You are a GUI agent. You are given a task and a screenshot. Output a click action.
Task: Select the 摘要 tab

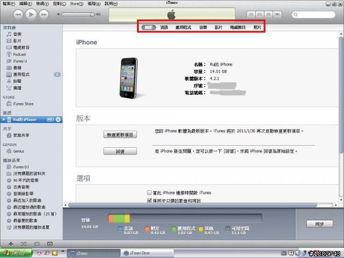point(148,27)
